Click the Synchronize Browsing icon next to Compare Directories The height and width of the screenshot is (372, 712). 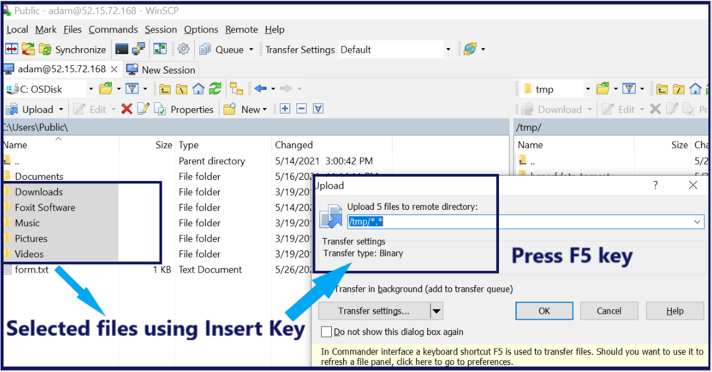point(28,49)
